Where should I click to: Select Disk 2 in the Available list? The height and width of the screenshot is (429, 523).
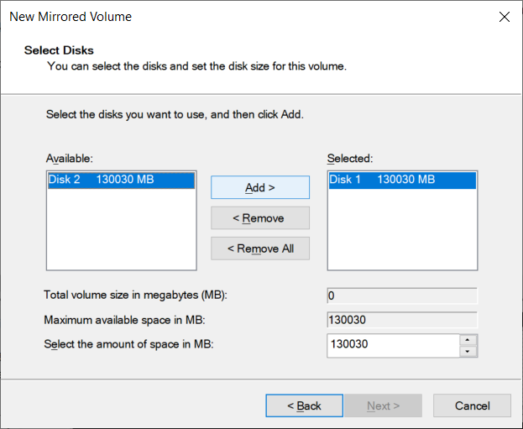122,180
